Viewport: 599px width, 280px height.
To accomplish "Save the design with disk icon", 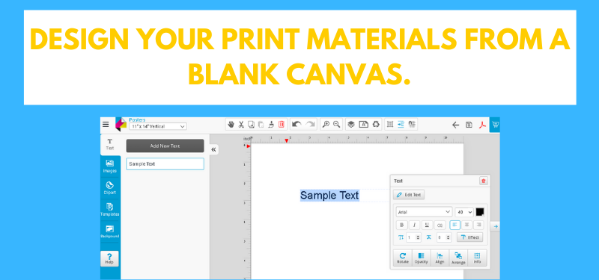I will click(469, 125).
